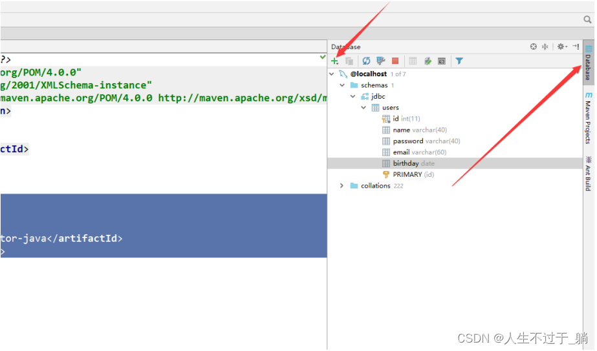Click the tor-java</artifactId> line in editor
597x351 pixels.
click(61, 239)
